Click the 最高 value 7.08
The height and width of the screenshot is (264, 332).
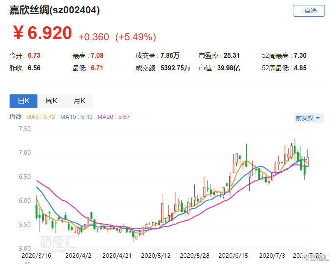97,55
